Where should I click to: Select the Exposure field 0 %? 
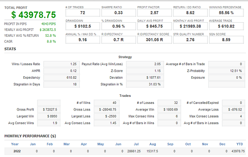click(x=227, y=78)
